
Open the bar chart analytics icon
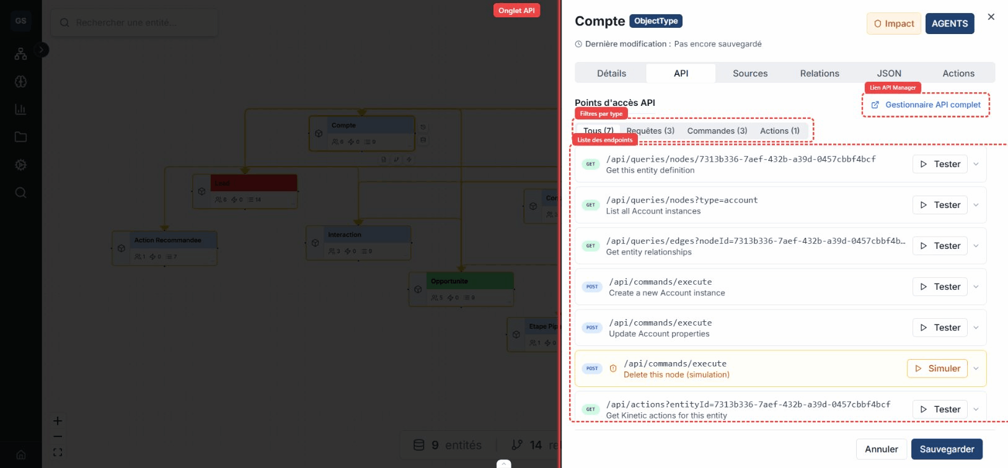click(x=20, y=110)
